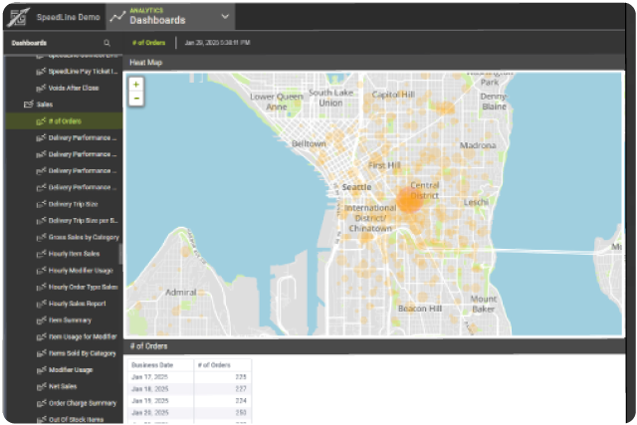Click the Admiral map label

(181, 293)
